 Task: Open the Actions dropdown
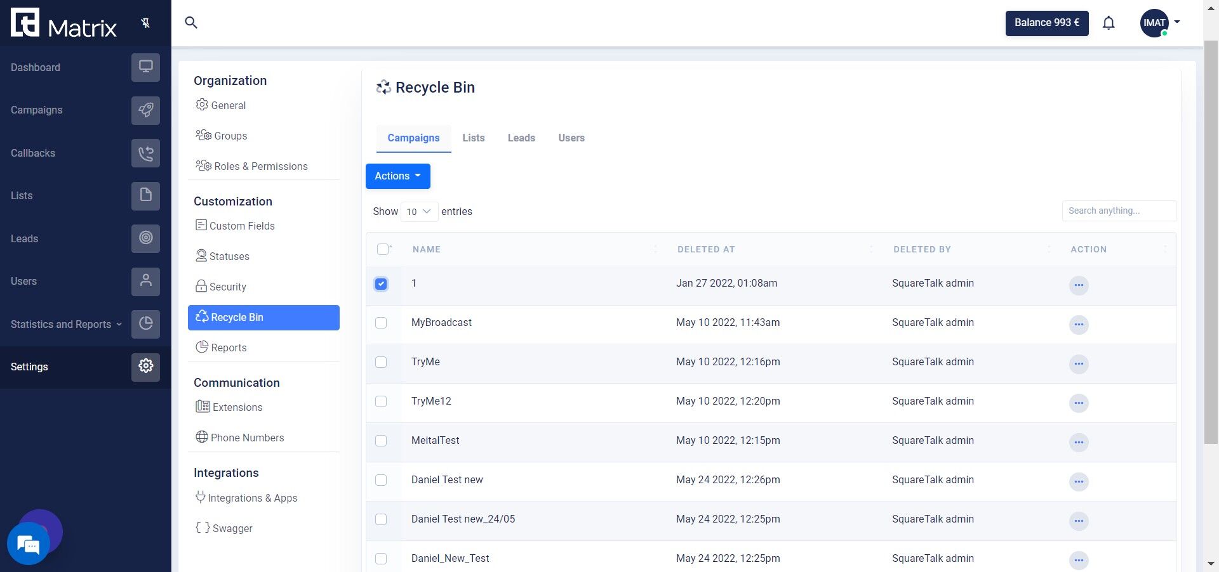coord(397,176)
